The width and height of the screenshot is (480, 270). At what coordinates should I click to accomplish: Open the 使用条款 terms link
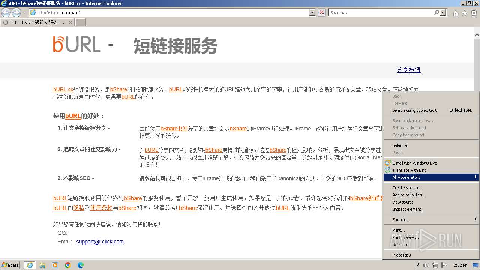[x=101, y=208]
